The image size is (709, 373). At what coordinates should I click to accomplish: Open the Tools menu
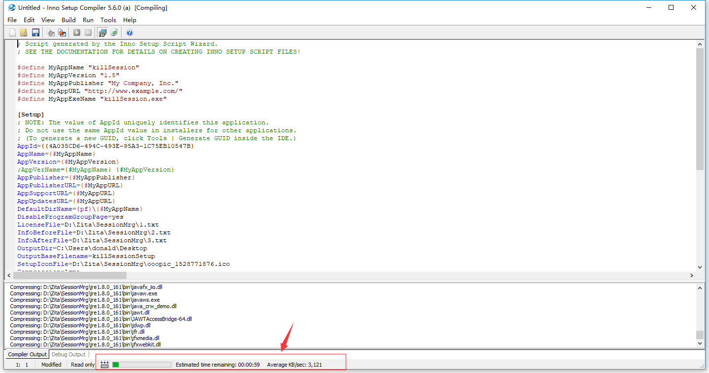[x=108, y=20]
